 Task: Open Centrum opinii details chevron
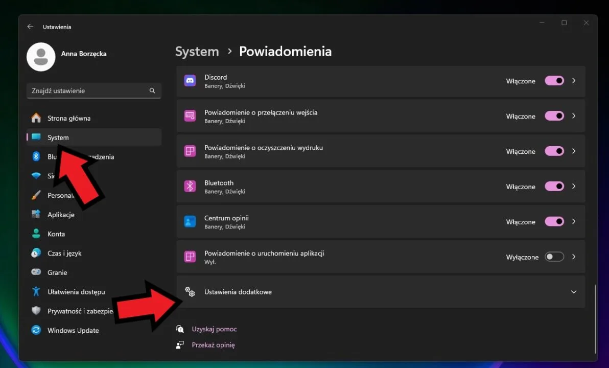point(574,221)
